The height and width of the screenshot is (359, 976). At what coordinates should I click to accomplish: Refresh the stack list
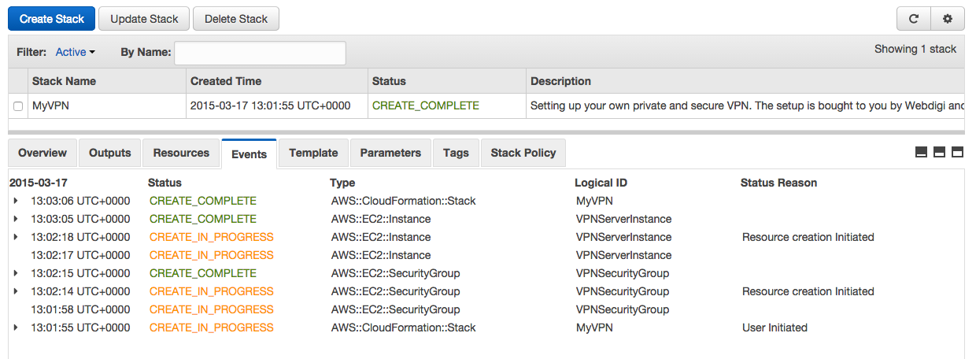click(x=914, y=19)
